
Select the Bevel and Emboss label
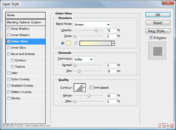pyautogui.click(x=23, y=54)
